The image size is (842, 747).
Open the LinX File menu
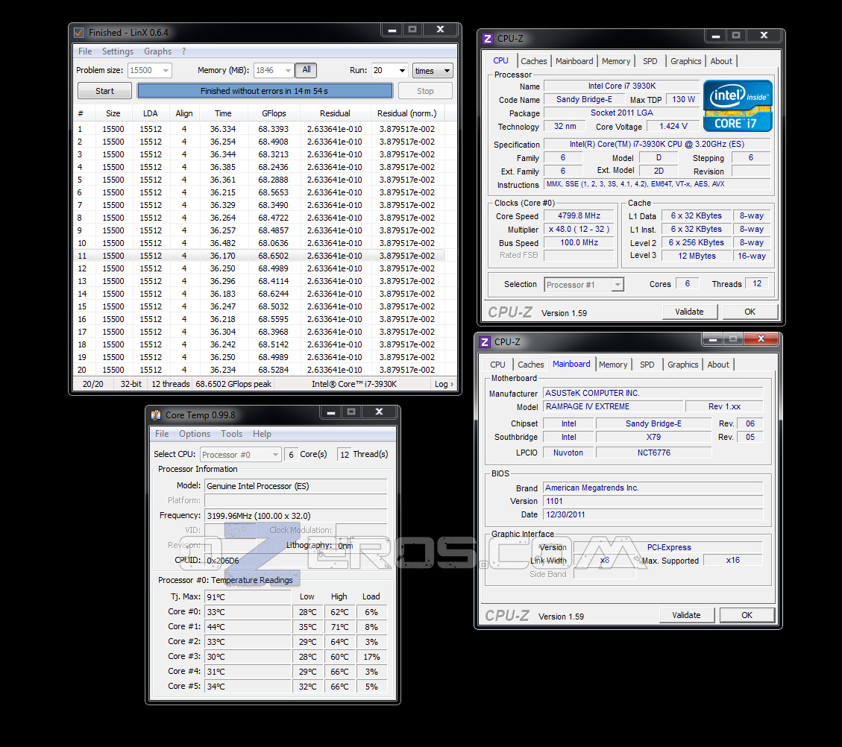[x=85, y=51]
